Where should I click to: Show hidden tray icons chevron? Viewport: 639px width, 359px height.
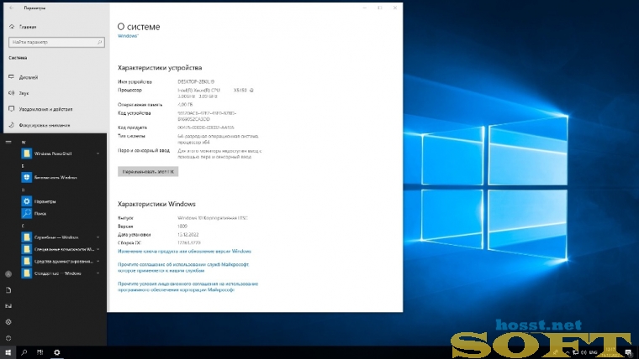point(567,352)
